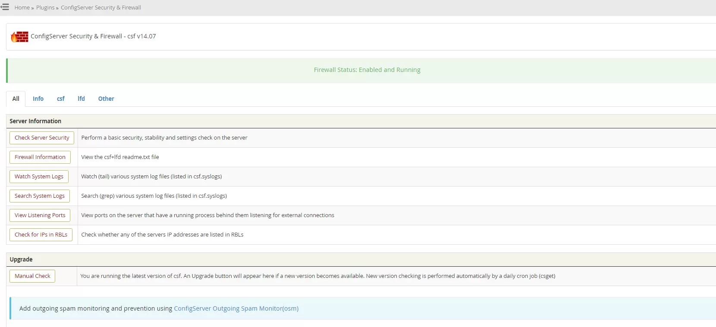
Task: Click ConfigServer Security & Firewall breadcrumb
Action: [101, 8]
